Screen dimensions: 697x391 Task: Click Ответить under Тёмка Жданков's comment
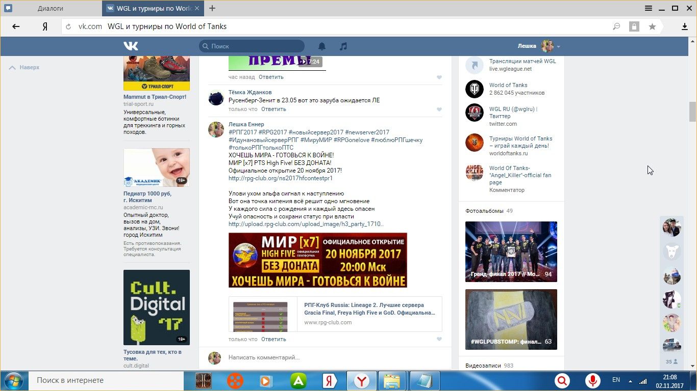pyautogui.click(x=273, y=109)
